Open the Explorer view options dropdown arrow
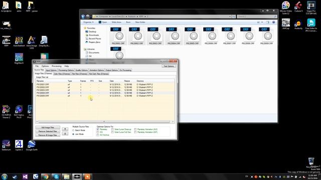This screenshot has width=321, height=180. tap(262, 22)
